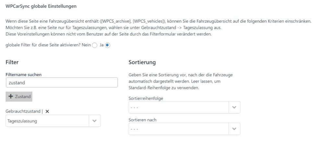The width and height of the screenshot is (332, 146).
Task: Open the Gebrauchtzustand value select box
Action: click(x=47, y=121)
